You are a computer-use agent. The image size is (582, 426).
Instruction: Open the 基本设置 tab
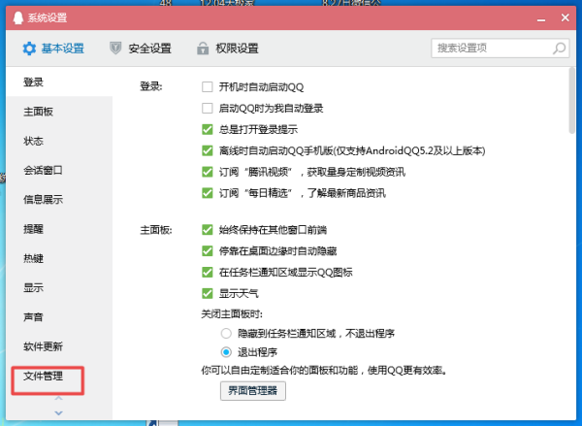53,49
